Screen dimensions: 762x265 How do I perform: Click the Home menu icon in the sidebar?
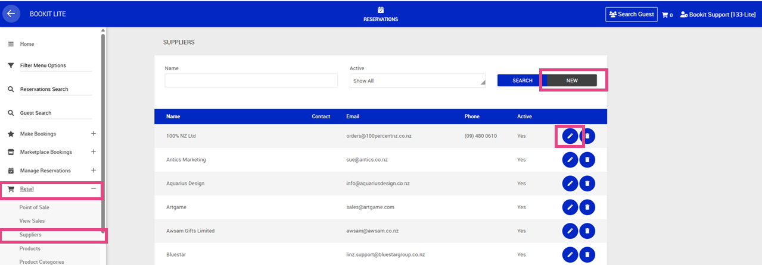(11, 44)
